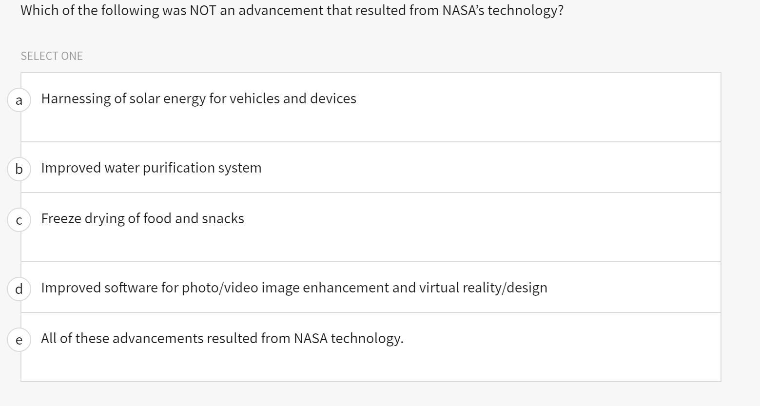Image resolution: width=760 pixels, height=406 pixels.
Task: Select radio option d
Action: pos(19,289)
